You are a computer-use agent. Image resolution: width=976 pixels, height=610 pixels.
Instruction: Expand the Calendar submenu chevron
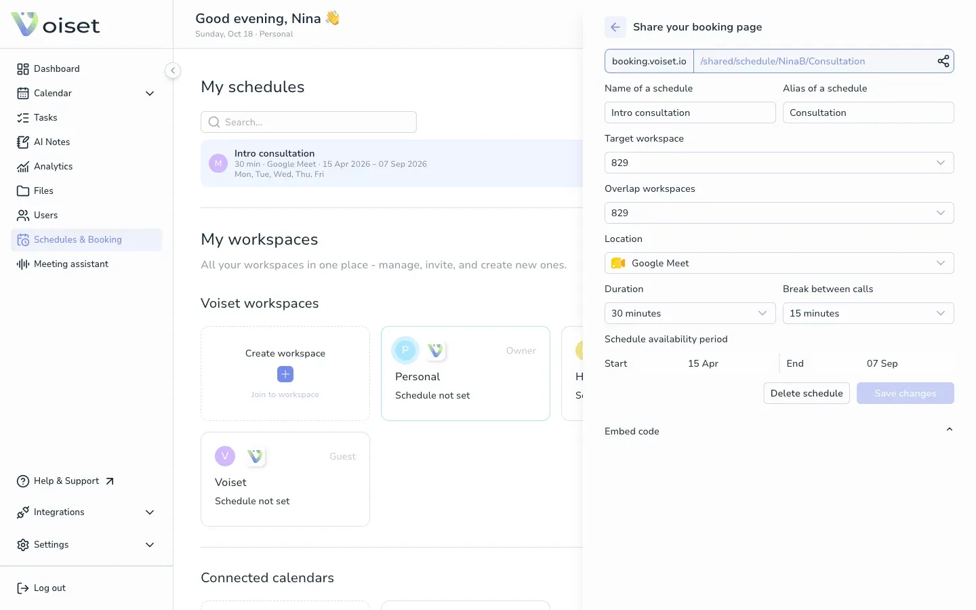150,94
